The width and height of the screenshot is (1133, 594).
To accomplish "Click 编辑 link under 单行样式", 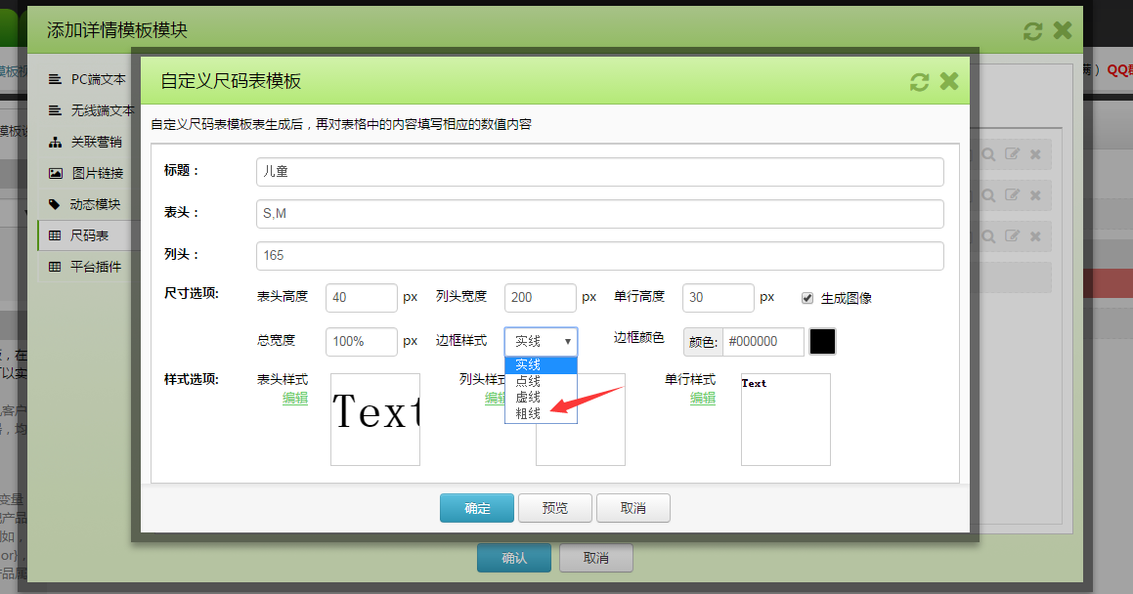I will pos(702,398).
